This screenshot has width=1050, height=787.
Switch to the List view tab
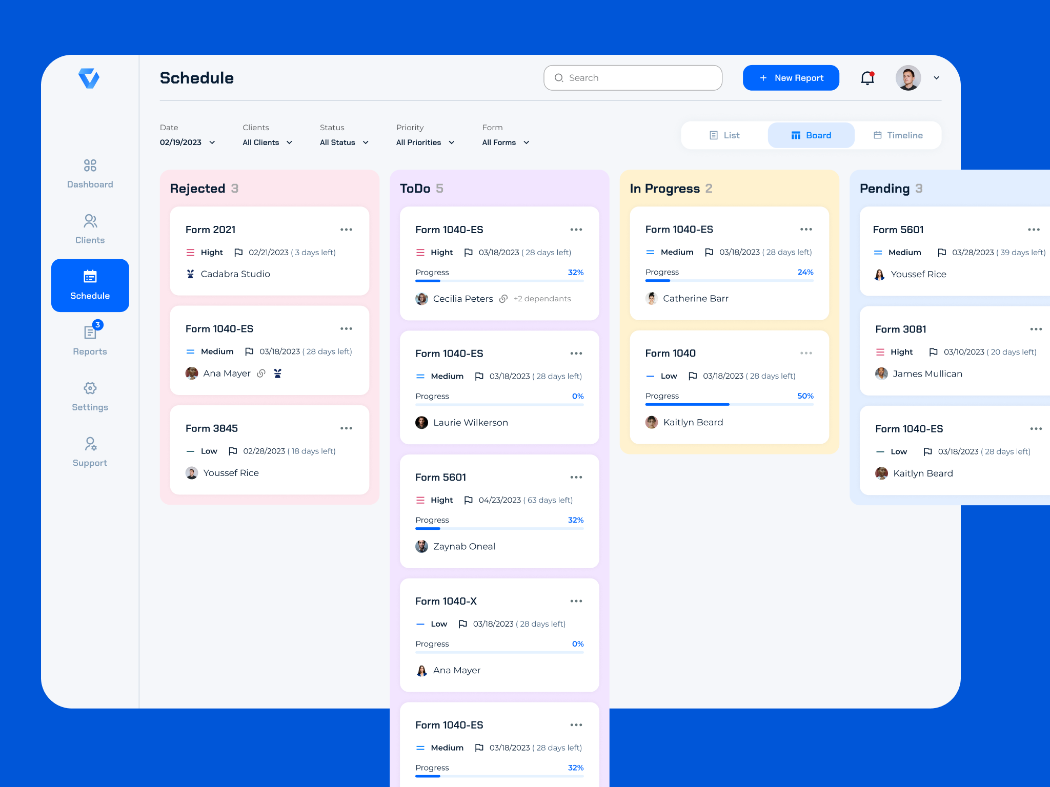click(724, 135)
